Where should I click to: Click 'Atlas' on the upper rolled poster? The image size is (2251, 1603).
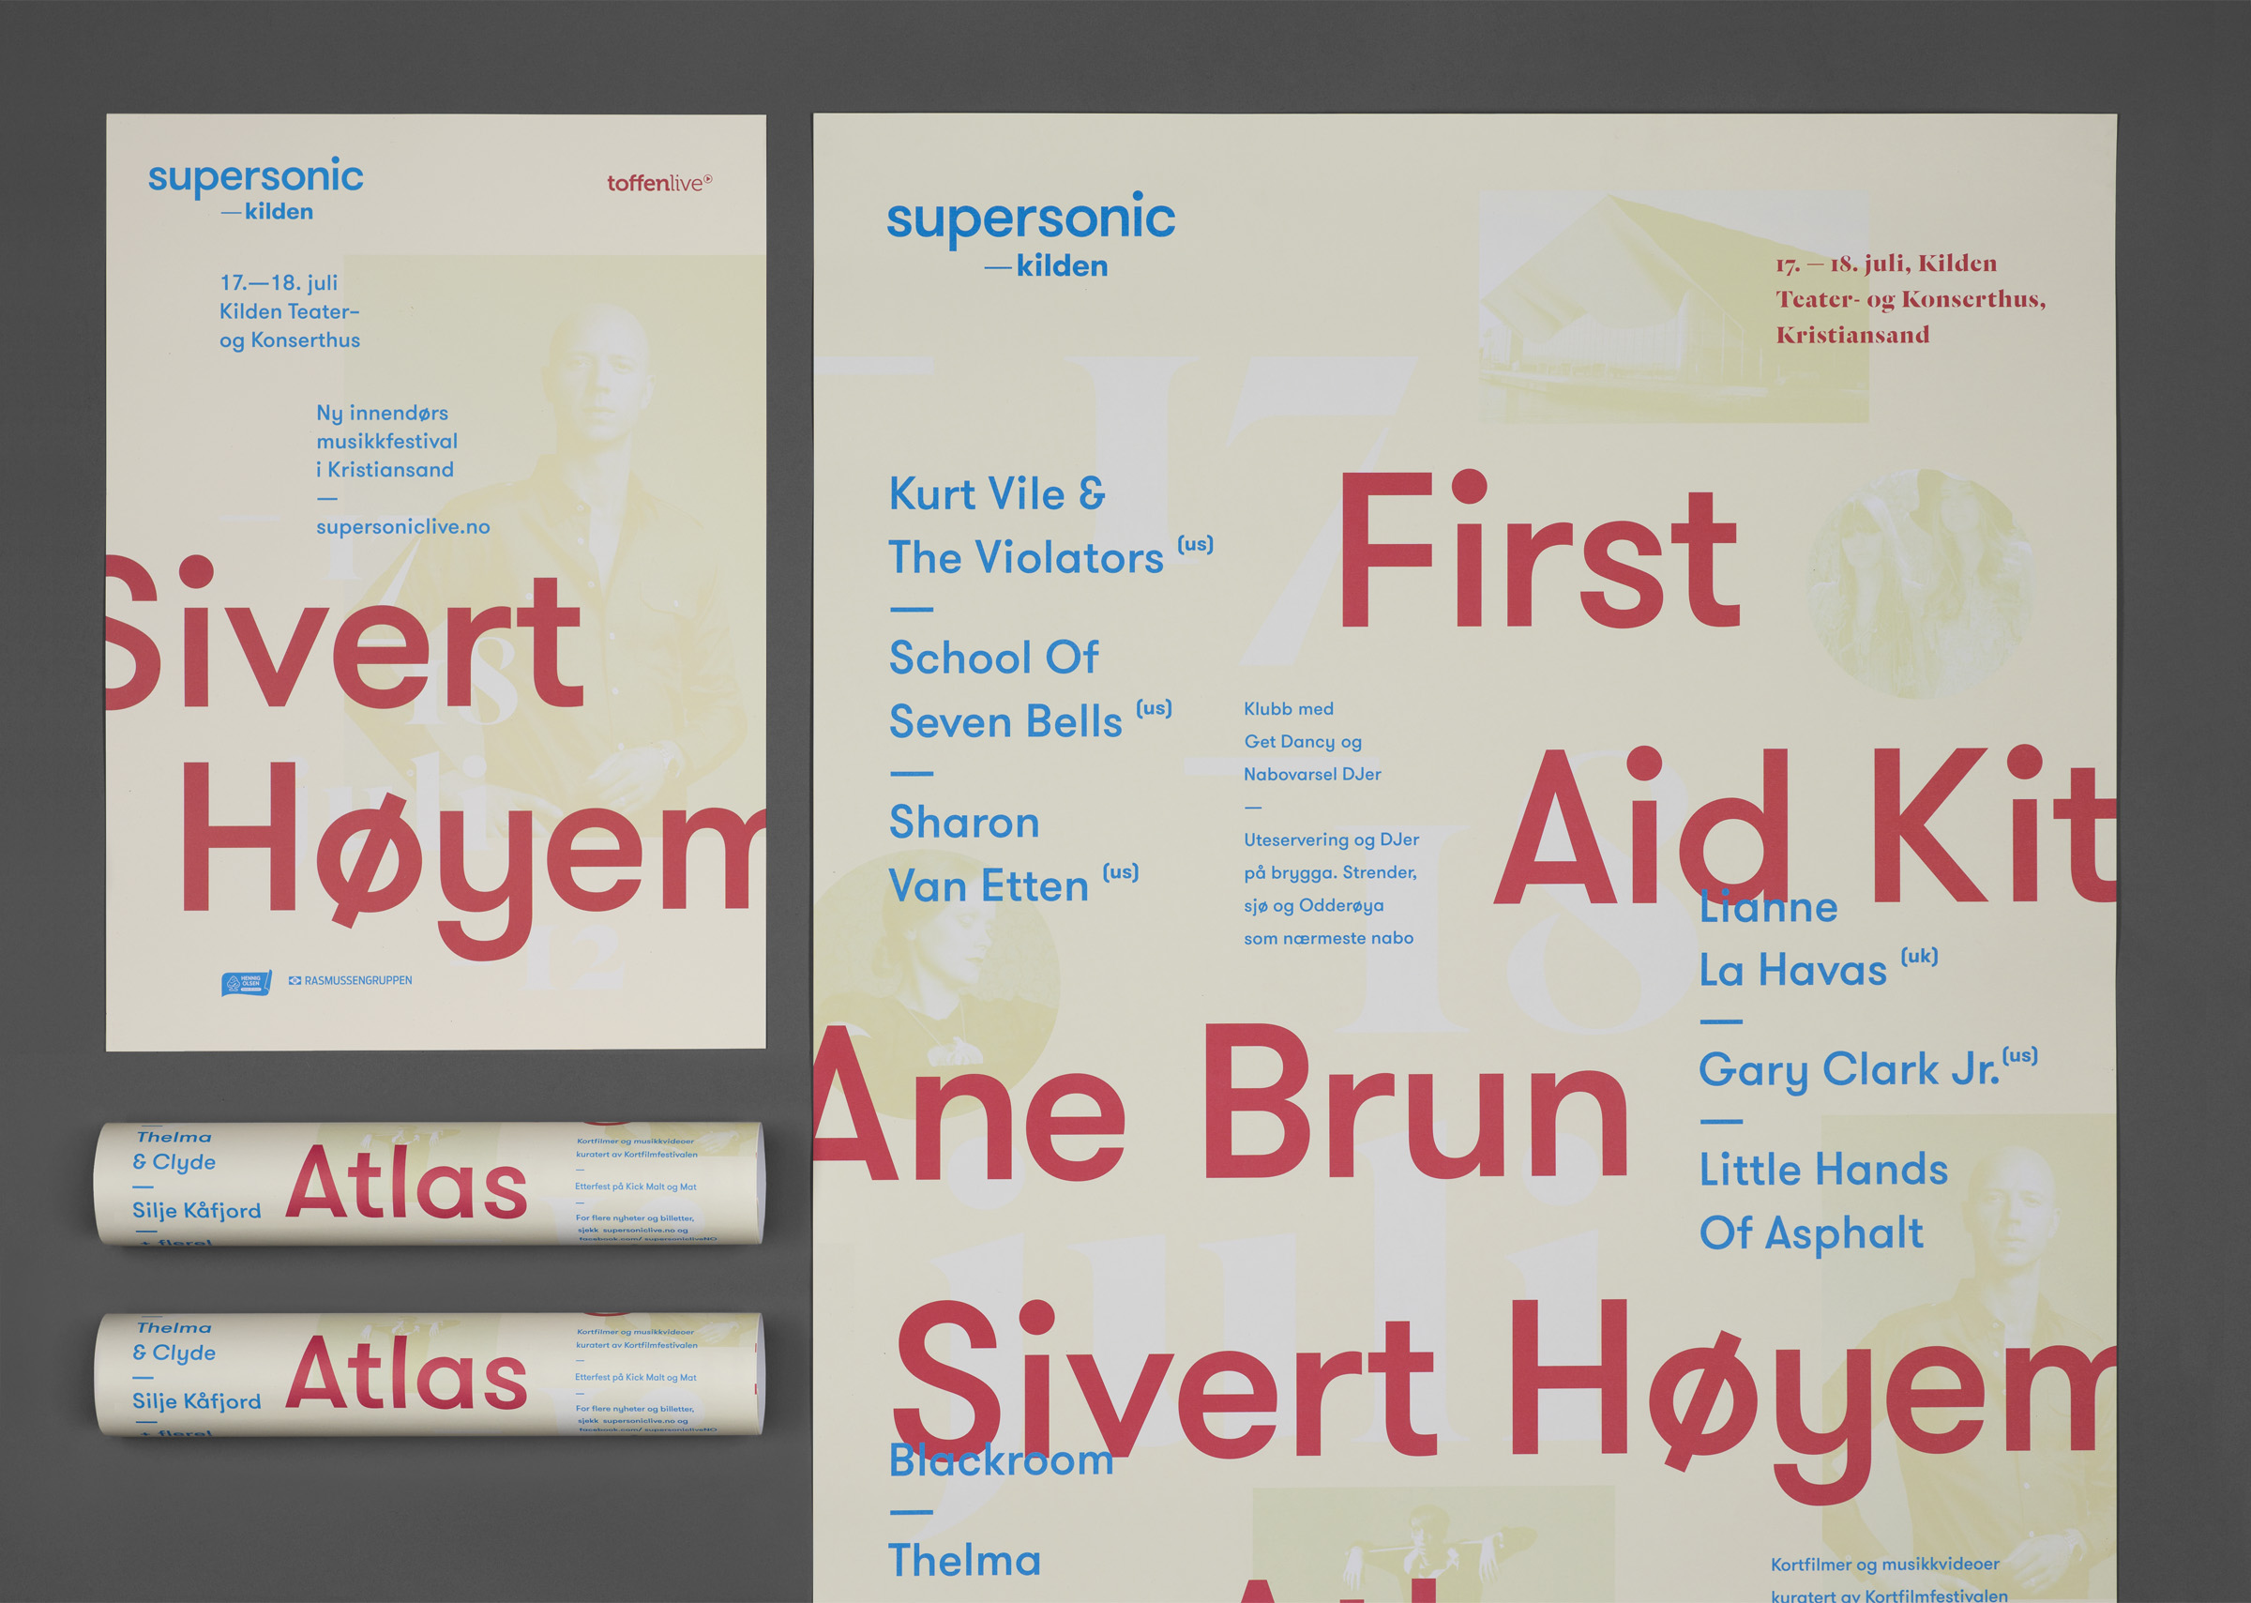pyautogui.click(x=406, y=1183)
